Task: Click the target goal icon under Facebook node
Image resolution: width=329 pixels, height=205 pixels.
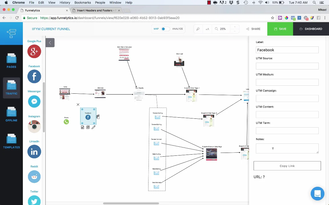Action: click(x=88, y=127)
